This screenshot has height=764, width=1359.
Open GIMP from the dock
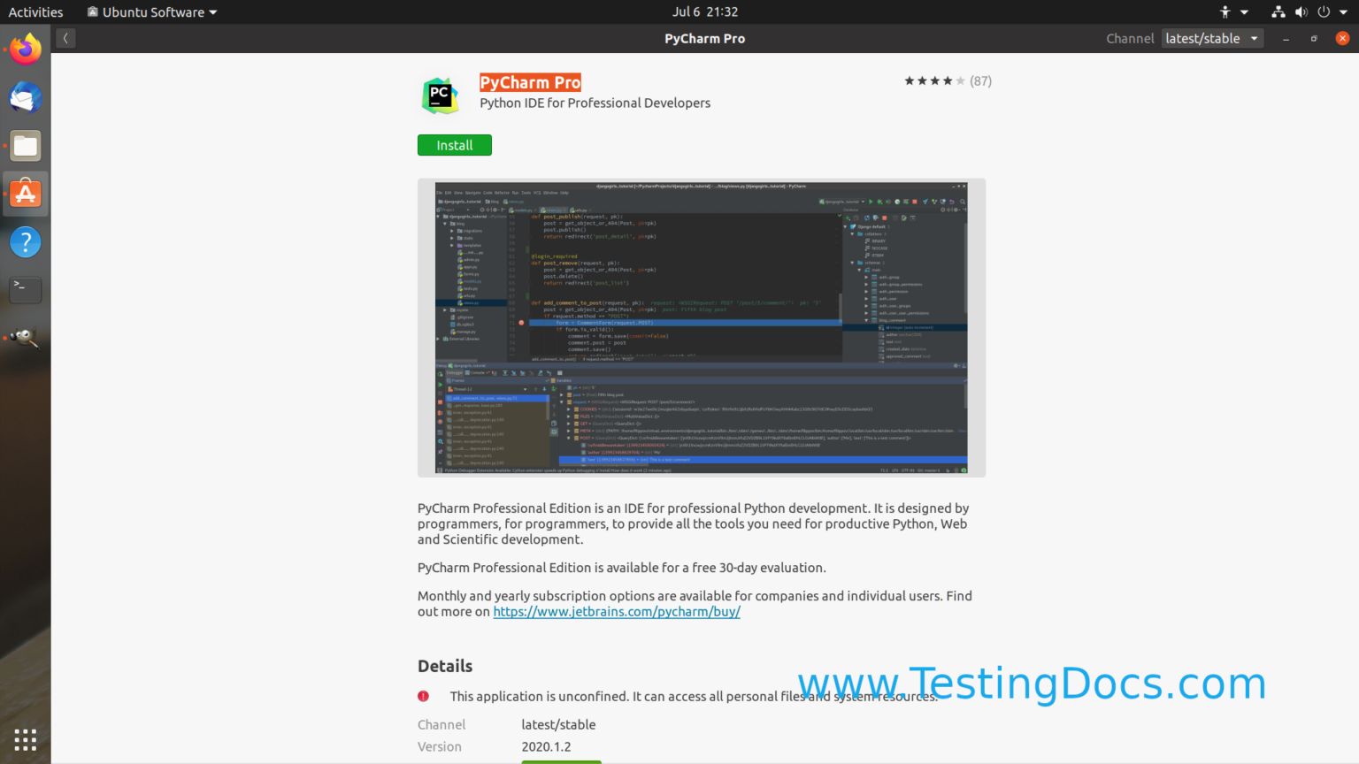25,337
